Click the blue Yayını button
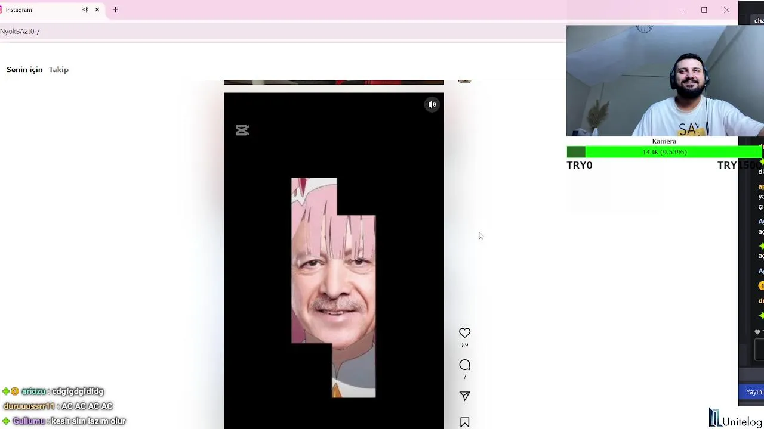Viewport: 764px width, 429px height. click(753, 391)
